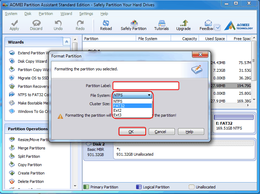This screenshot has width=260, height=194.
Task: Click the Partition Label input field
Action: pyautogui.click(x=146, y=86)
